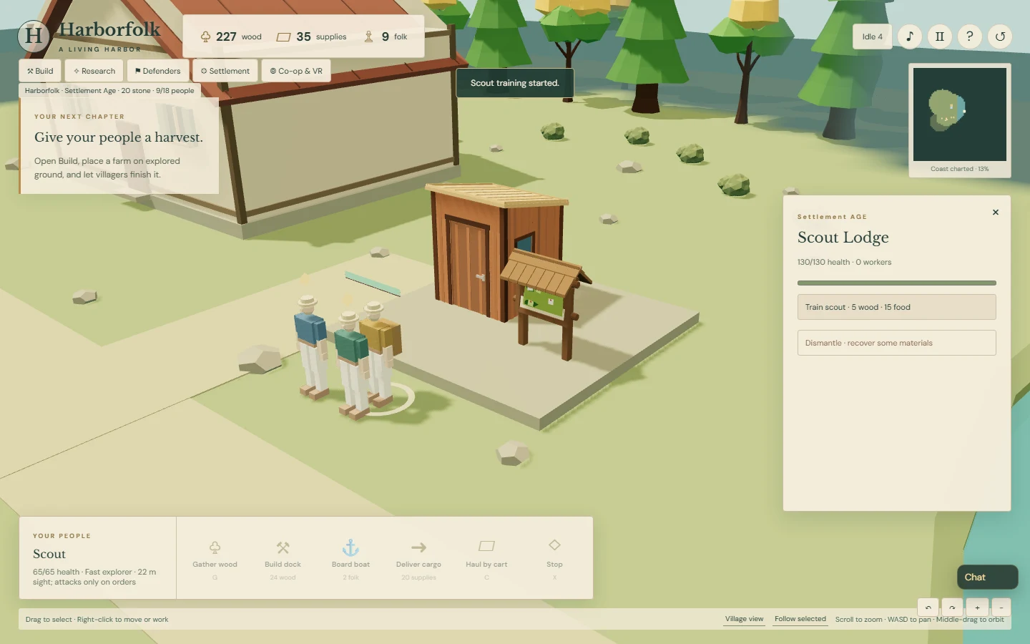This screenshot has width=1030, height=644.
Task: Pause the game with the pause icon
Action: pyautogui.click(x=939, y=36)
